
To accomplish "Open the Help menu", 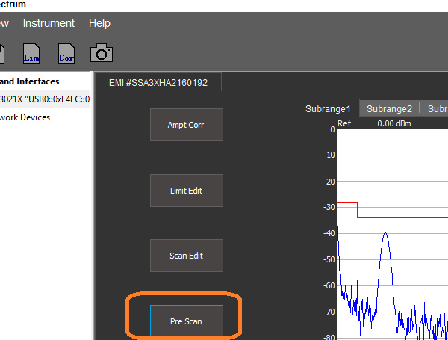I will pos(99,23).
